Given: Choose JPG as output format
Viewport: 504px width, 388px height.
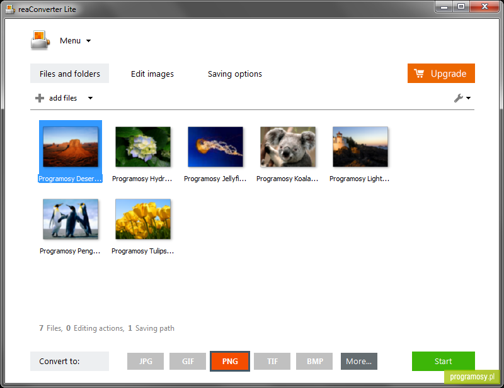Looking at the screenshot, I should coord(146,362).
